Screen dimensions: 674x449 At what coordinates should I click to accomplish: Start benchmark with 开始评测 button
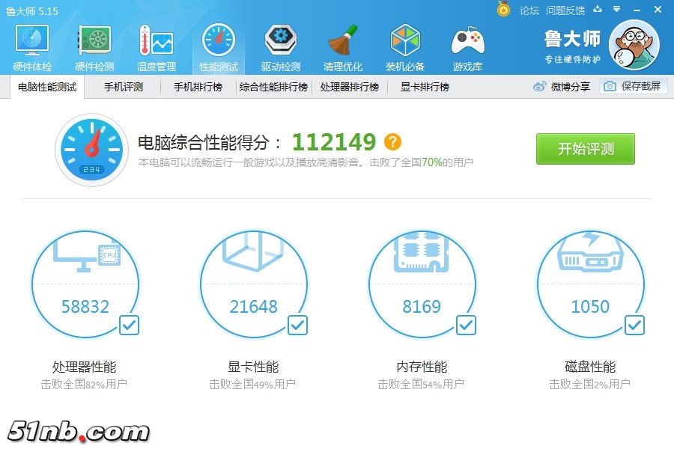pyautogui.click(x=586, y=149)
